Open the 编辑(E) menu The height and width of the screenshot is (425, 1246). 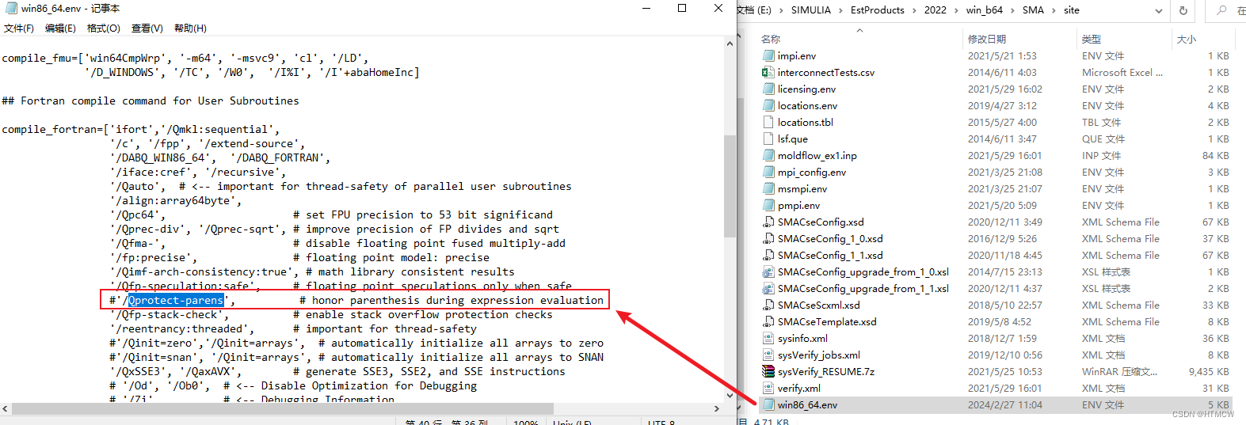[60, 28]
